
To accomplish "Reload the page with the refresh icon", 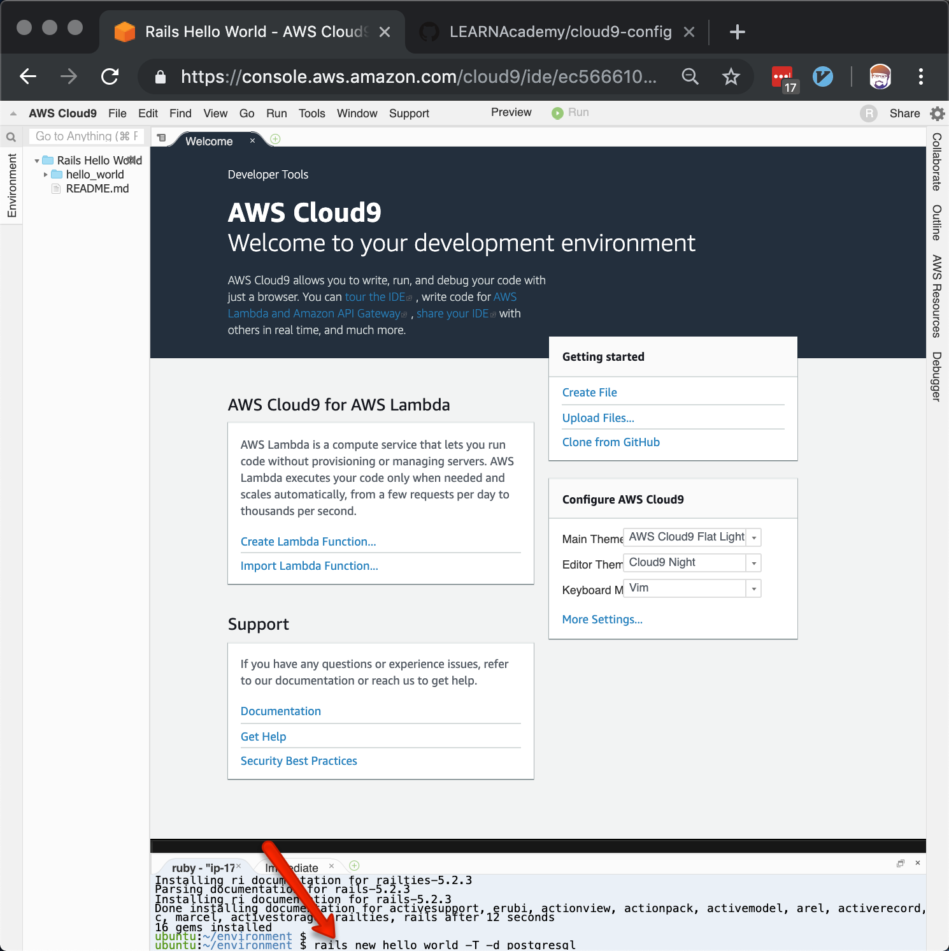I will coord(110,76).
